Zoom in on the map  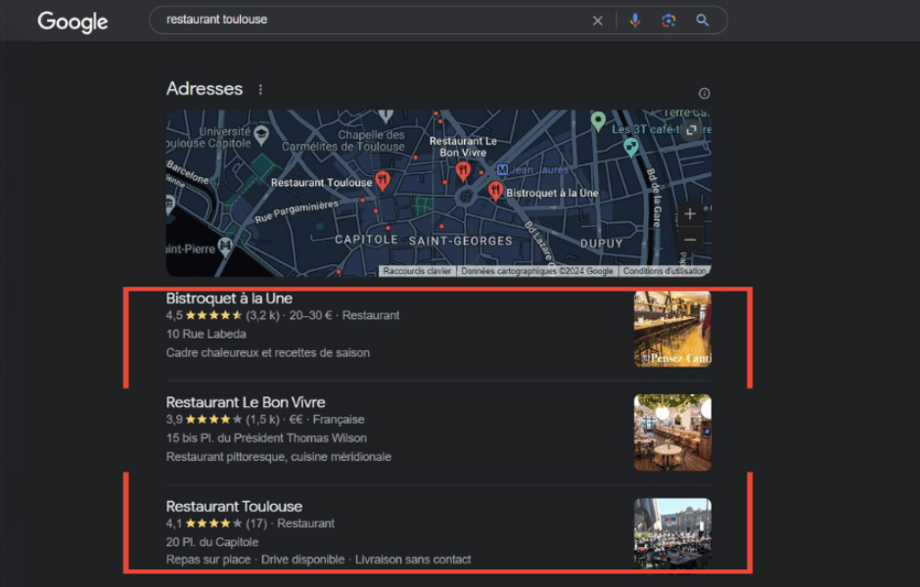tap(690, 214)
